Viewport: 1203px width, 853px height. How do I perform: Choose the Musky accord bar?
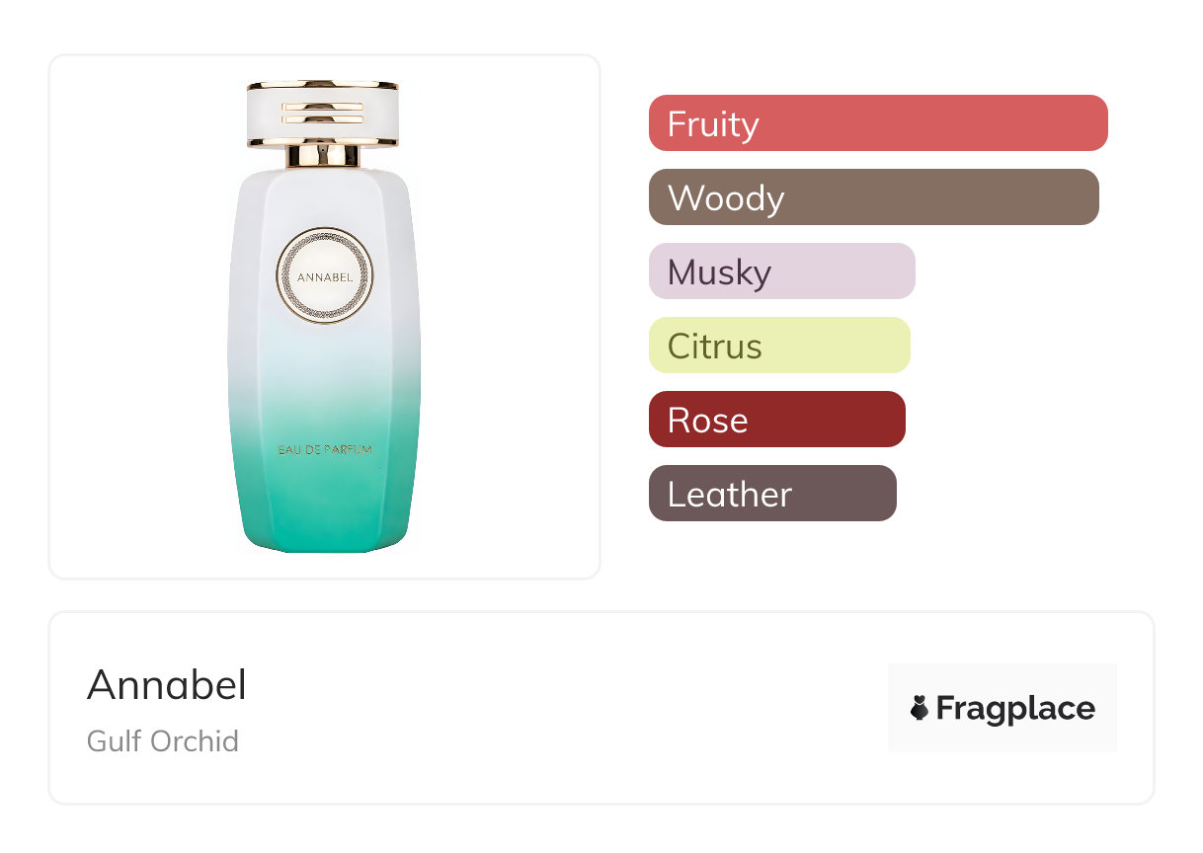tap(781, 271)
